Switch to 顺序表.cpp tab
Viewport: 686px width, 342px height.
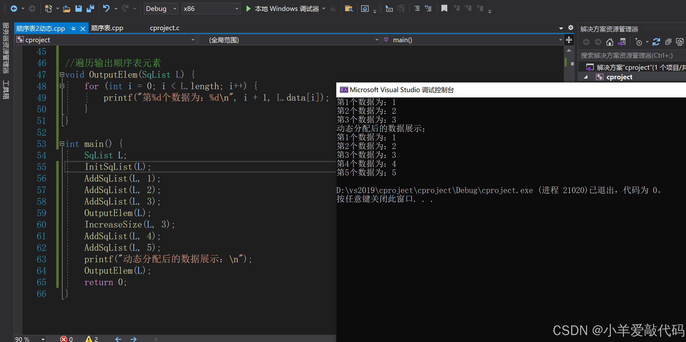pyautogui.click(x=107, y=28)
